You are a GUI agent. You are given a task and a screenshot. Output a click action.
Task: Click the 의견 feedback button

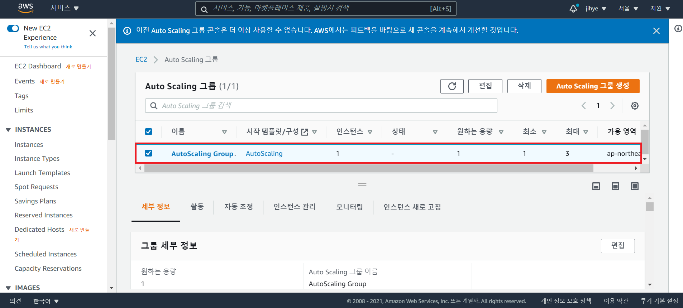[x=15, y=301]
